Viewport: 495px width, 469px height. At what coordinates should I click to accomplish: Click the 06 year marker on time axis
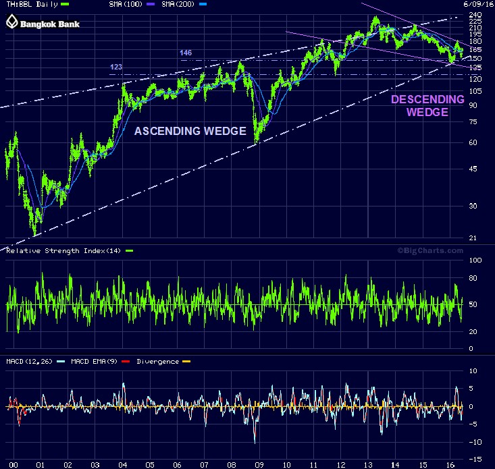click(177, 465)
